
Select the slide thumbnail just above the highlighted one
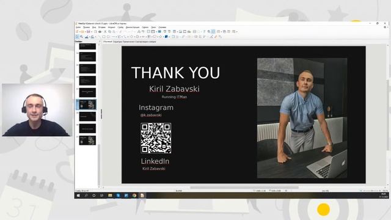coord(87,92)
